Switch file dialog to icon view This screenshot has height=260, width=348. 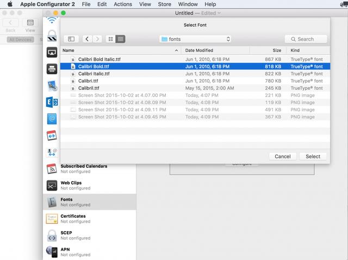110,39
